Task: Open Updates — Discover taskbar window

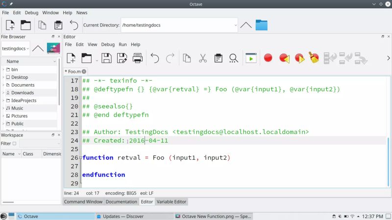Action: coord(134,216)
